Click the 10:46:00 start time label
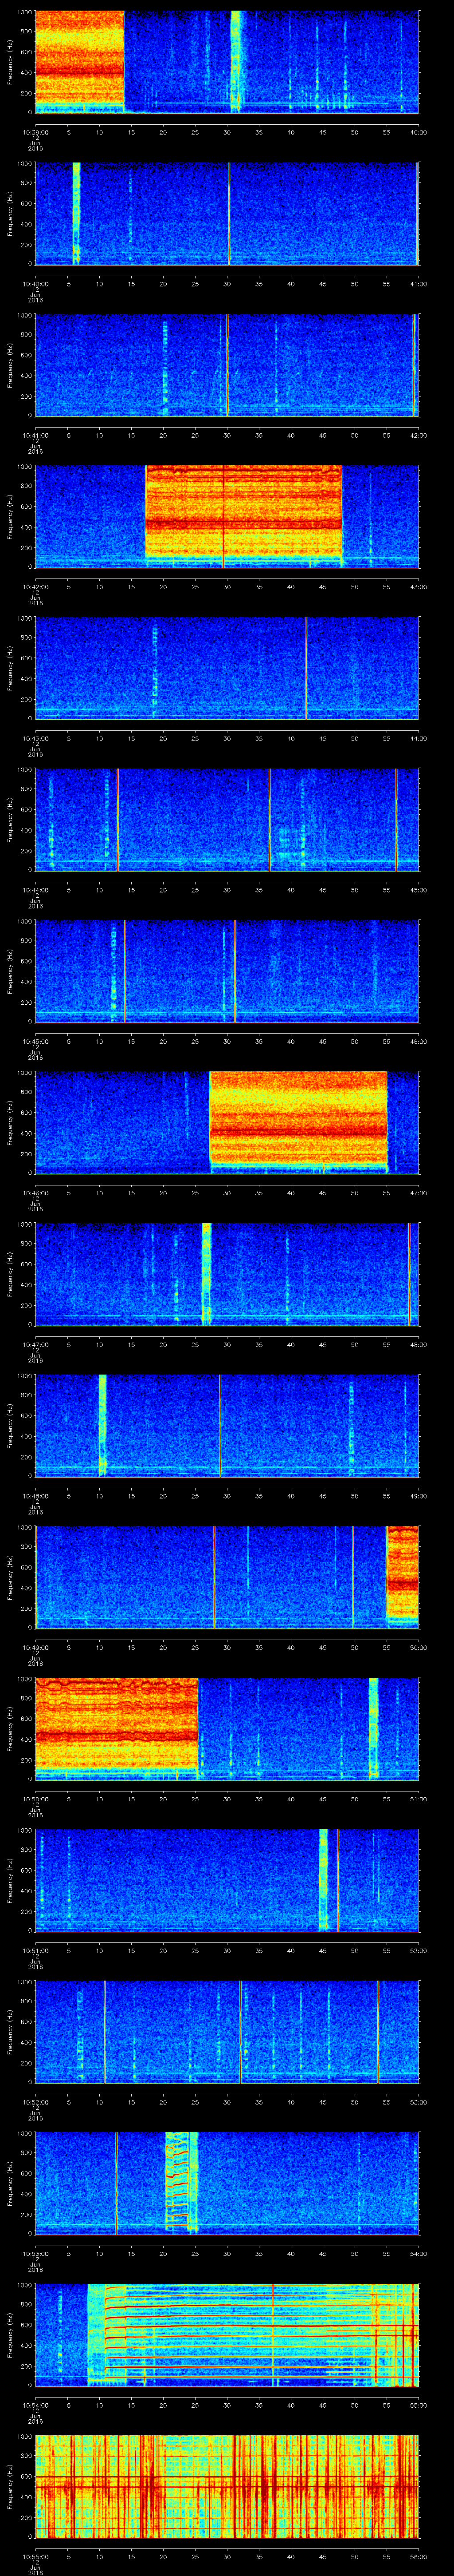Viewport: 454px width, 2576px height. pos(36,1193)
